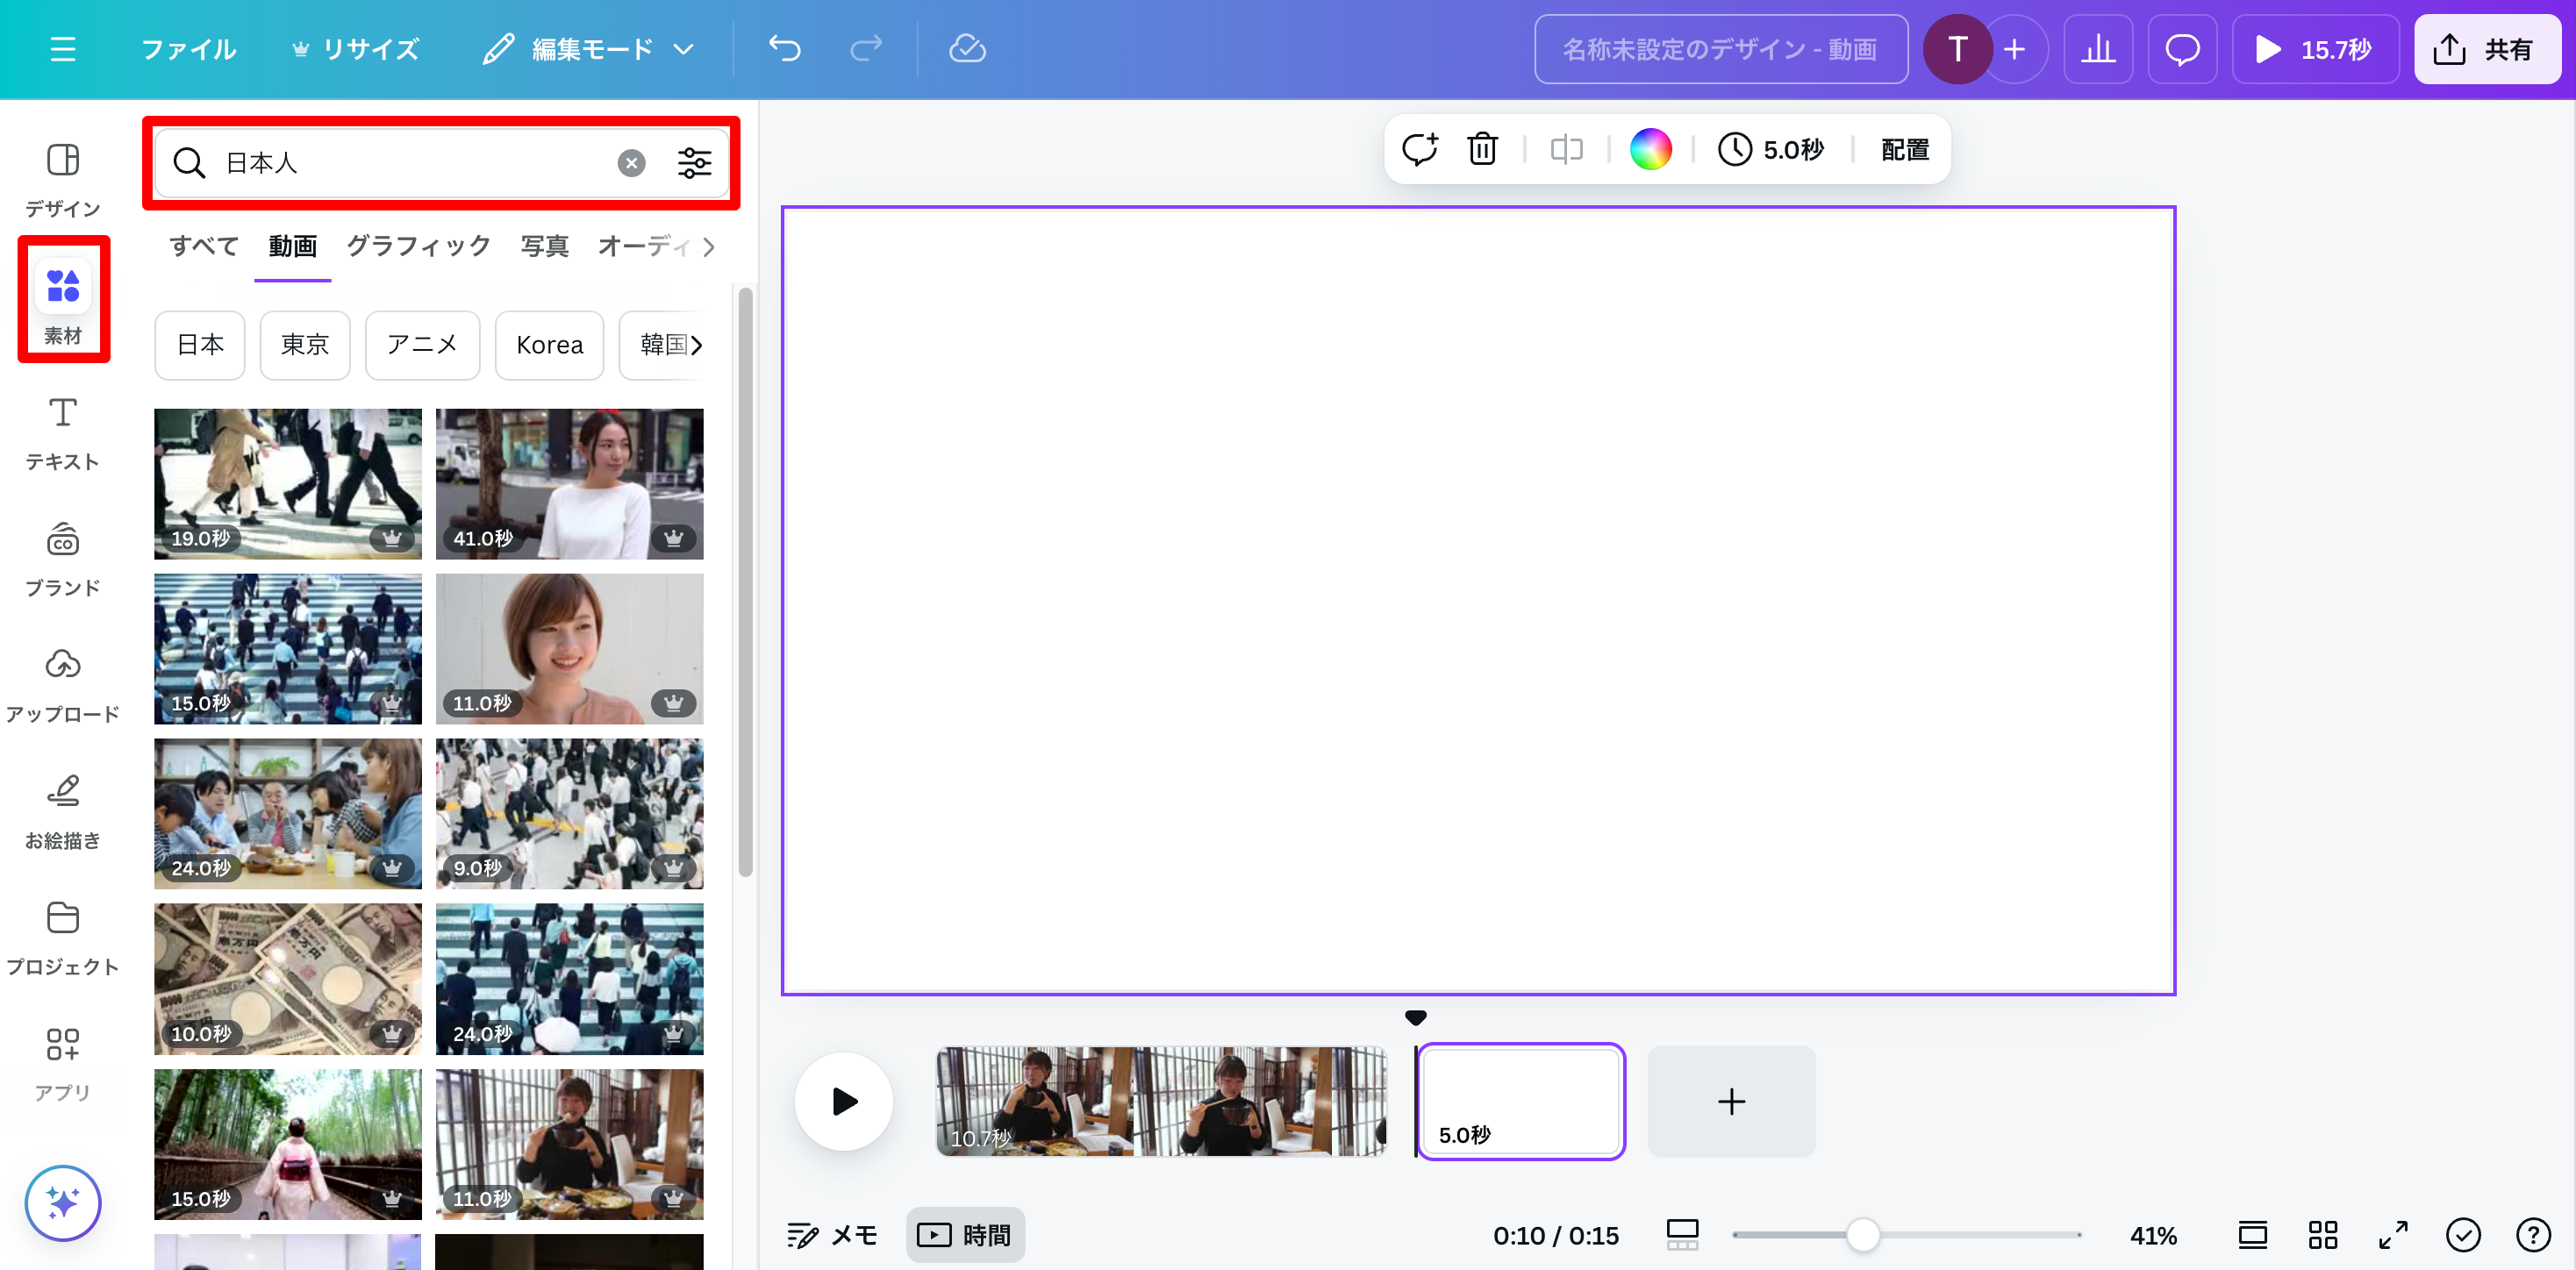Switch to the 動画 tab
Image resolution: width=2576 pixels, height=1270 pixels.
(x=292, y=246)
